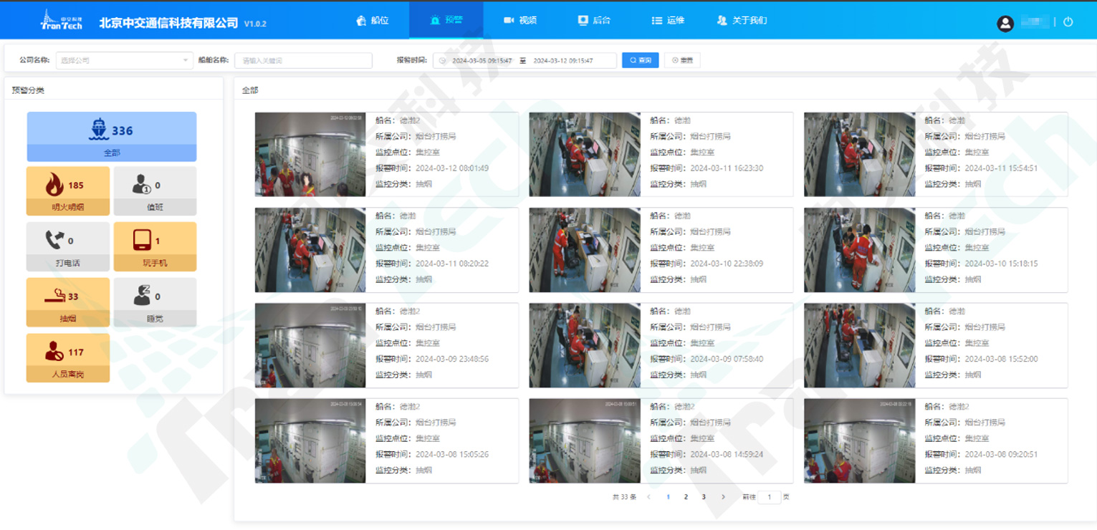Select the 值班 on-duty category
1097x530 pixels.
155,191
